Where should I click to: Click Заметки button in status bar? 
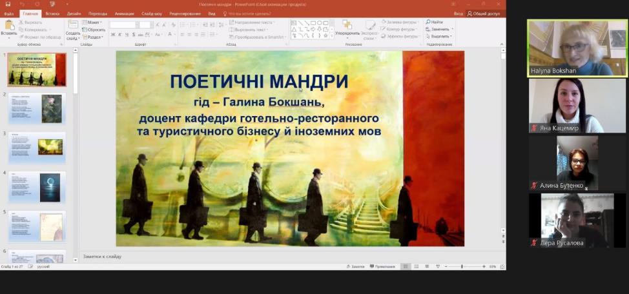355,266
